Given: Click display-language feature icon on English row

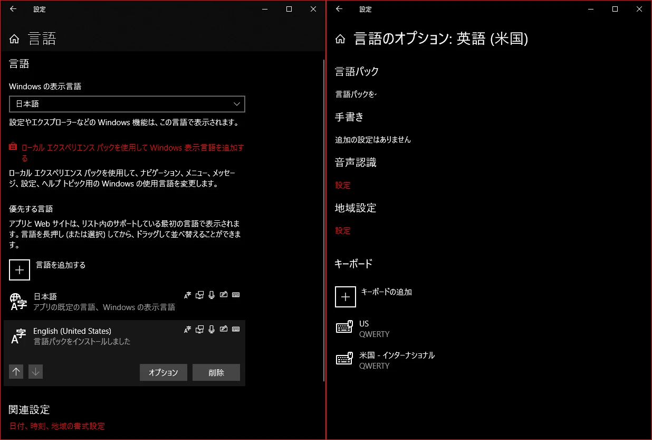Looking at the screenshot, I should pos(187,330).
